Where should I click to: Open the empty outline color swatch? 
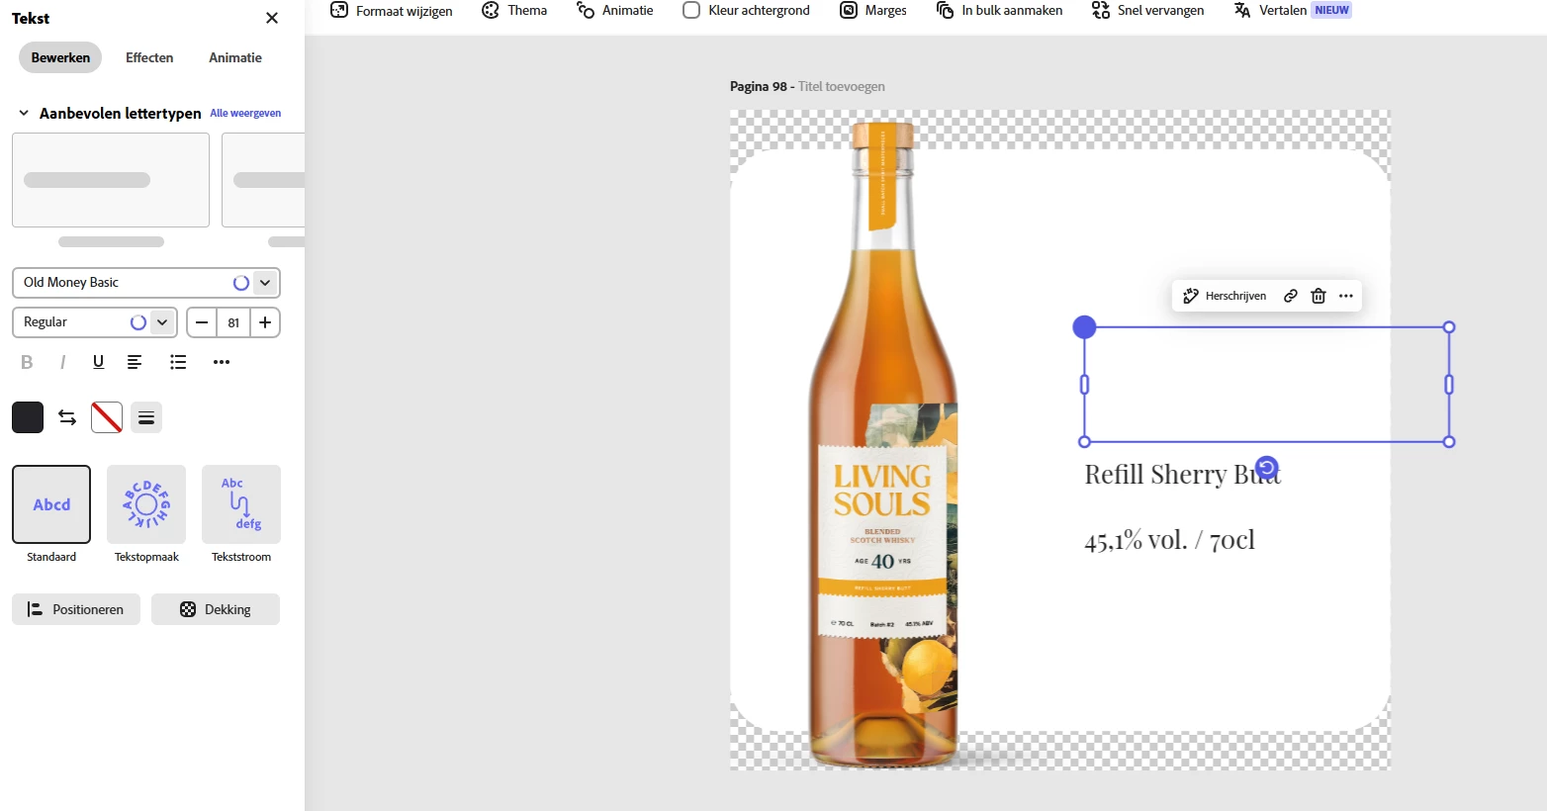coord(107,417)
